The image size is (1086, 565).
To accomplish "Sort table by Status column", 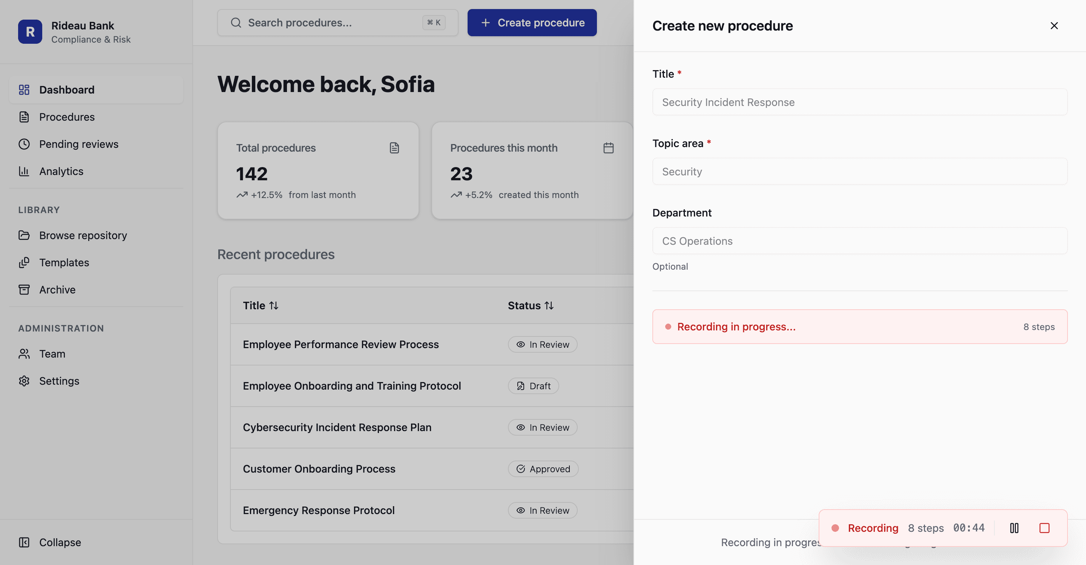I will [x=530, y=305].
